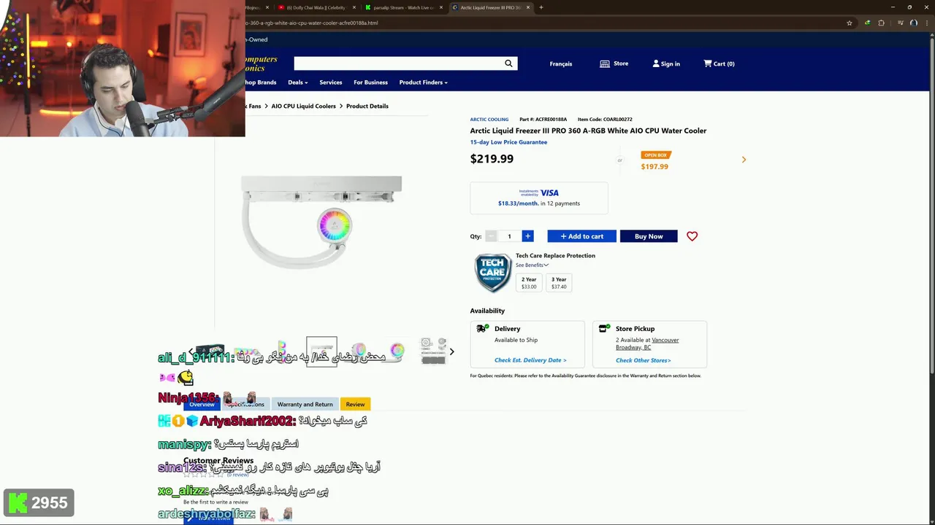The image size is (935, 525).
Task: Expand Tech Care See Benefits
Action: 532,265
